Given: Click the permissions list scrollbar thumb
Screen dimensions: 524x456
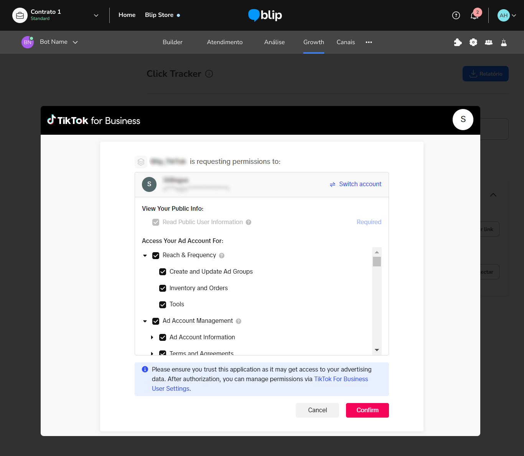Looking at the screenshot, I should point(377,262).
